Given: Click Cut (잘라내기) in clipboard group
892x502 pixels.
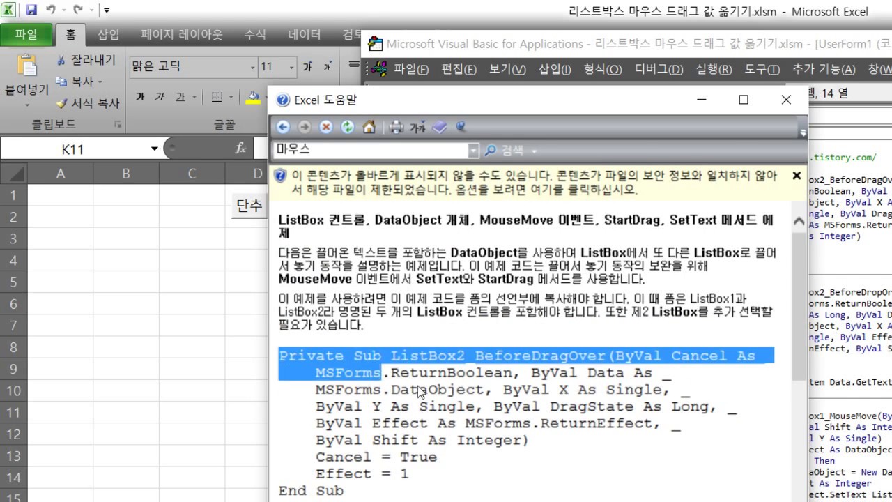Looking at the screenshot, I should tap(86, 60).
